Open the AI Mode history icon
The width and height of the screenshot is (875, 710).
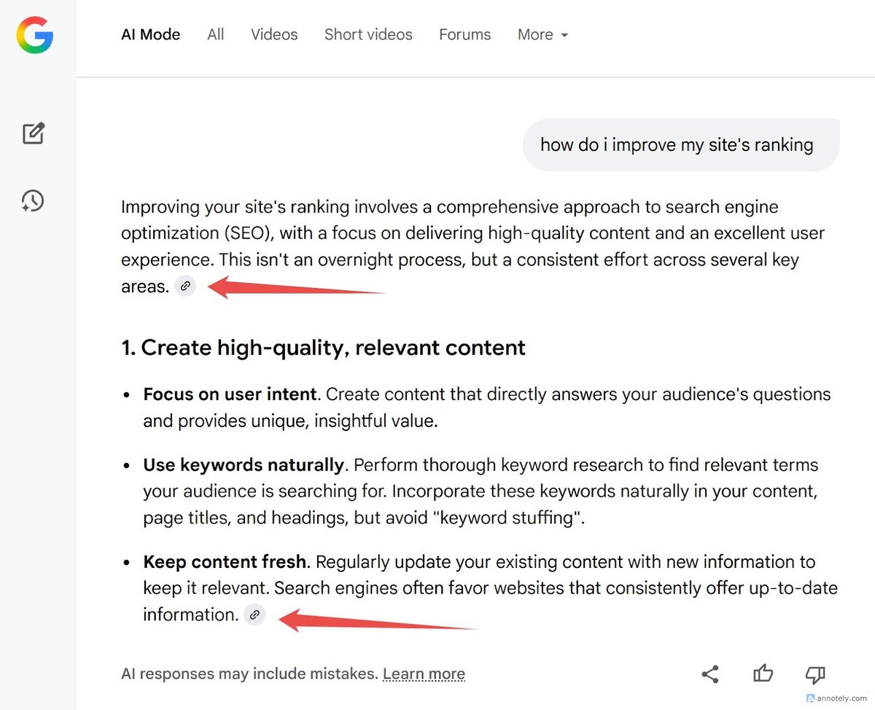click(33, 200)
